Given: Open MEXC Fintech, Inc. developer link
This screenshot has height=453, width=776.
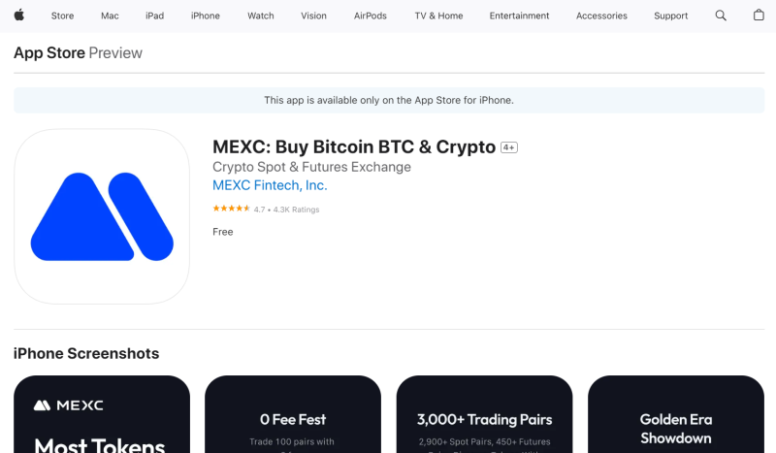Looking at the screenshot, I should (x=270, y=185).
